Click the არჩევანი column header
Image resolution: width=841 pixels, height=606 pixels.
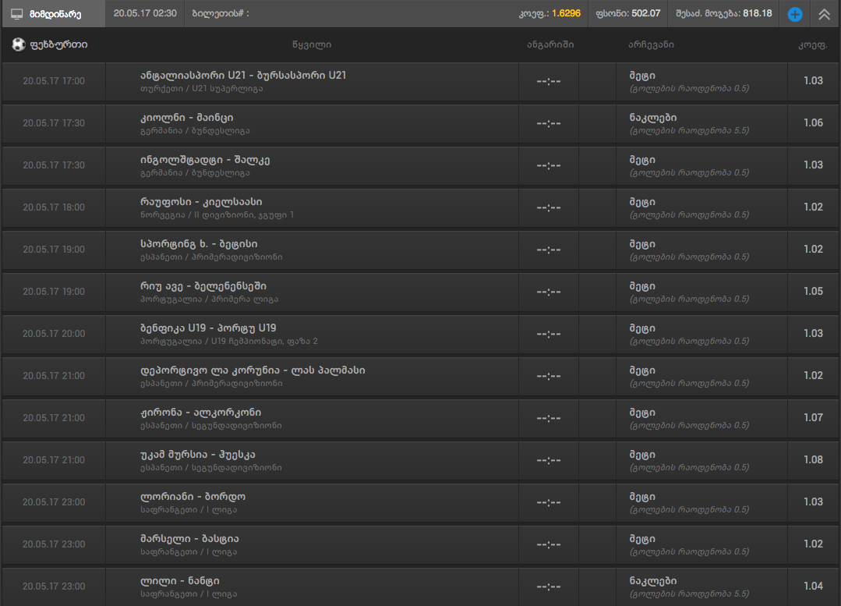(651, 45)
